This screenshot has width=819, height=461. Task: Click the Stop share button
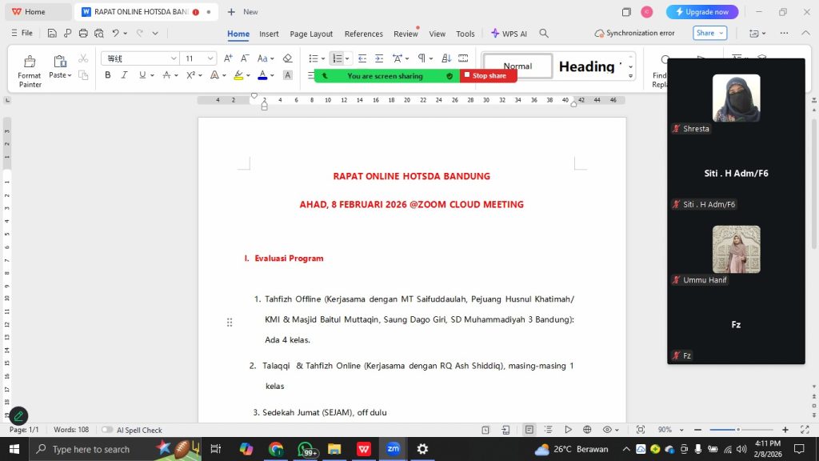pyautogui.click(x=489, y=76)
